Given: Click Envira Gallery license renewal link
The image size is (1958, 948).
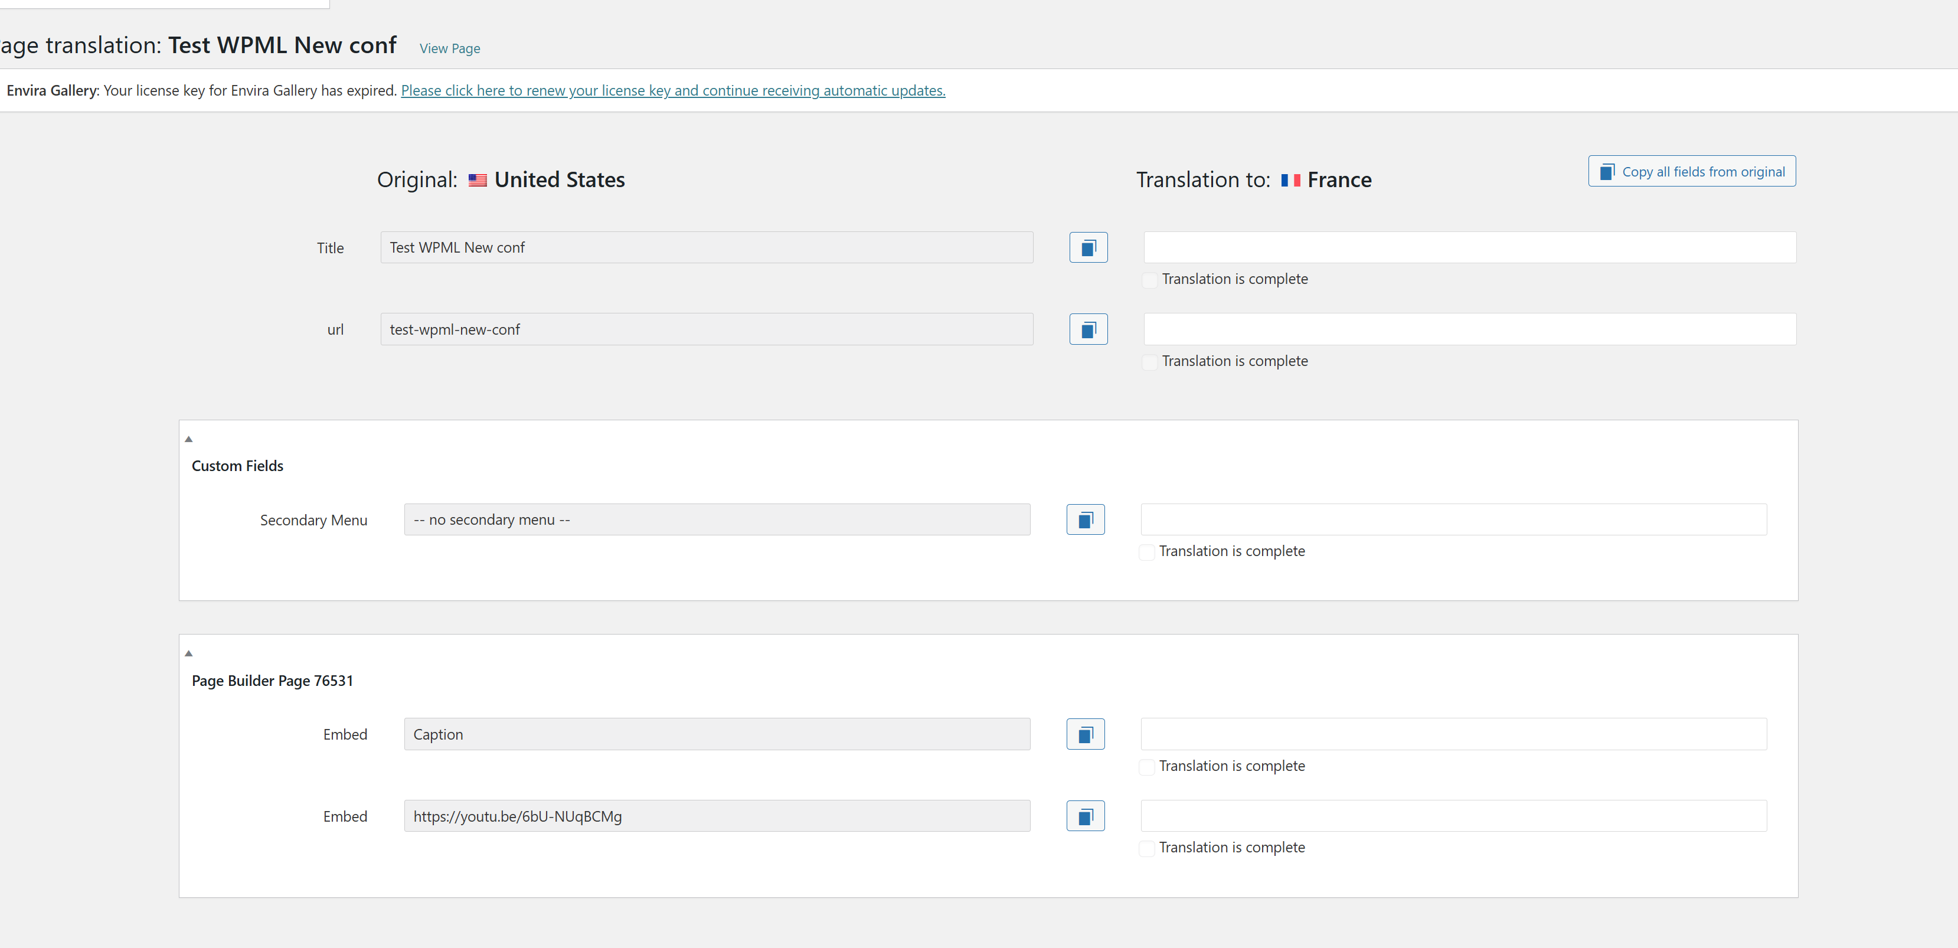Looking at the screenshot, I should point(673,90).
